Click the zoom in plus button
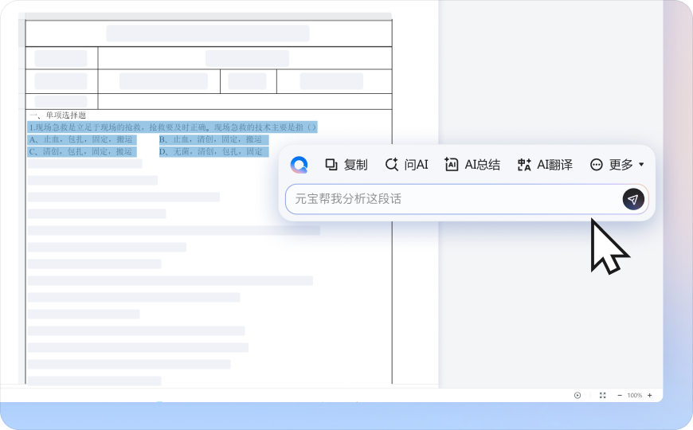This screenshot has height=430, width=693. click(650, 395)
